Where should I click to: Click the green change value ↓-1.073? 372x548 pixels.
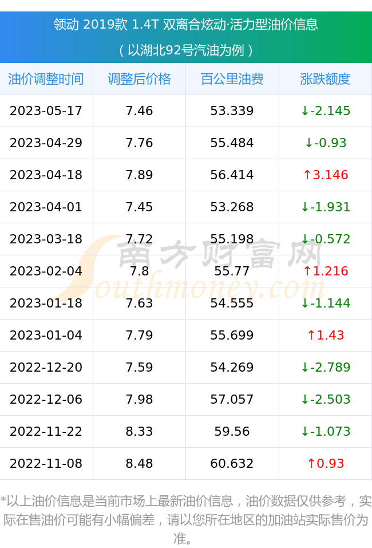click(326, 431)
